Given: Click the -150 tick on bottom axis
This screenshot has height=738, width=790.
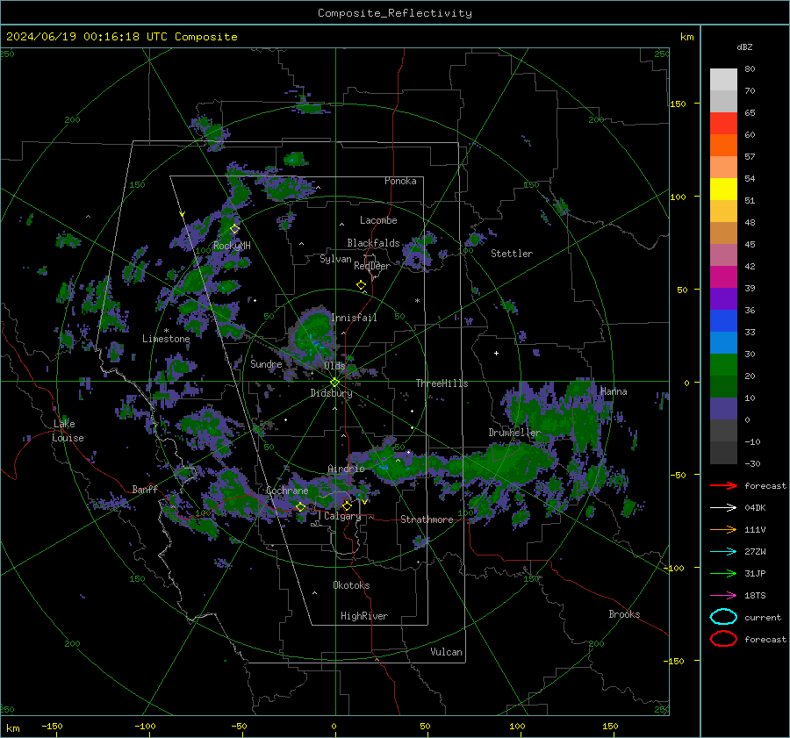Looking at the screenshot, I should 53,726.
